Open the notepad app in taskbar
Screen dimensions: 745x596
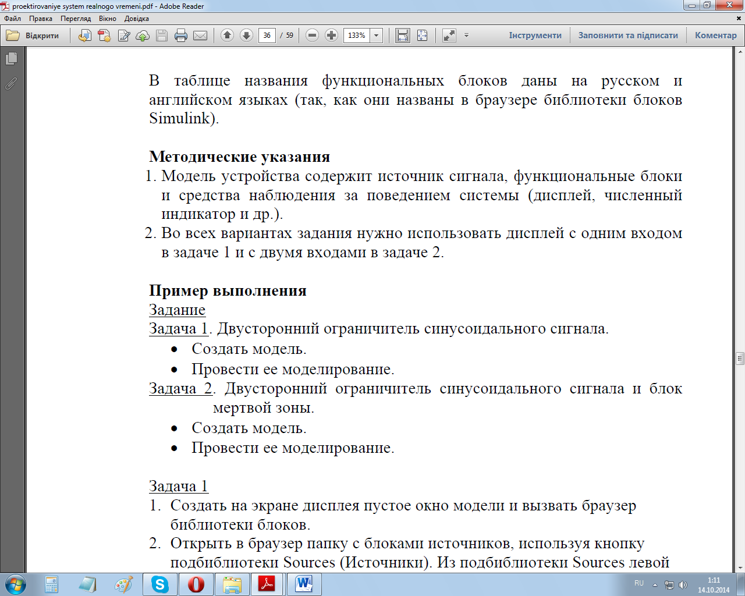(88, 584)
